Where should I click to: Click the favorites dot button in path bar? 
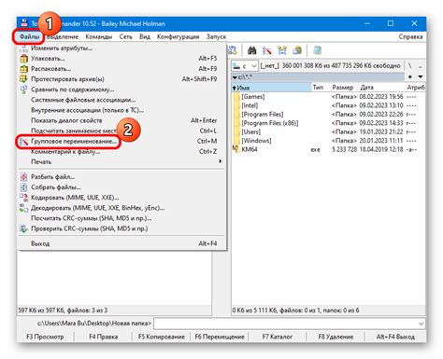pyautogui.click(x=410, y=76)
